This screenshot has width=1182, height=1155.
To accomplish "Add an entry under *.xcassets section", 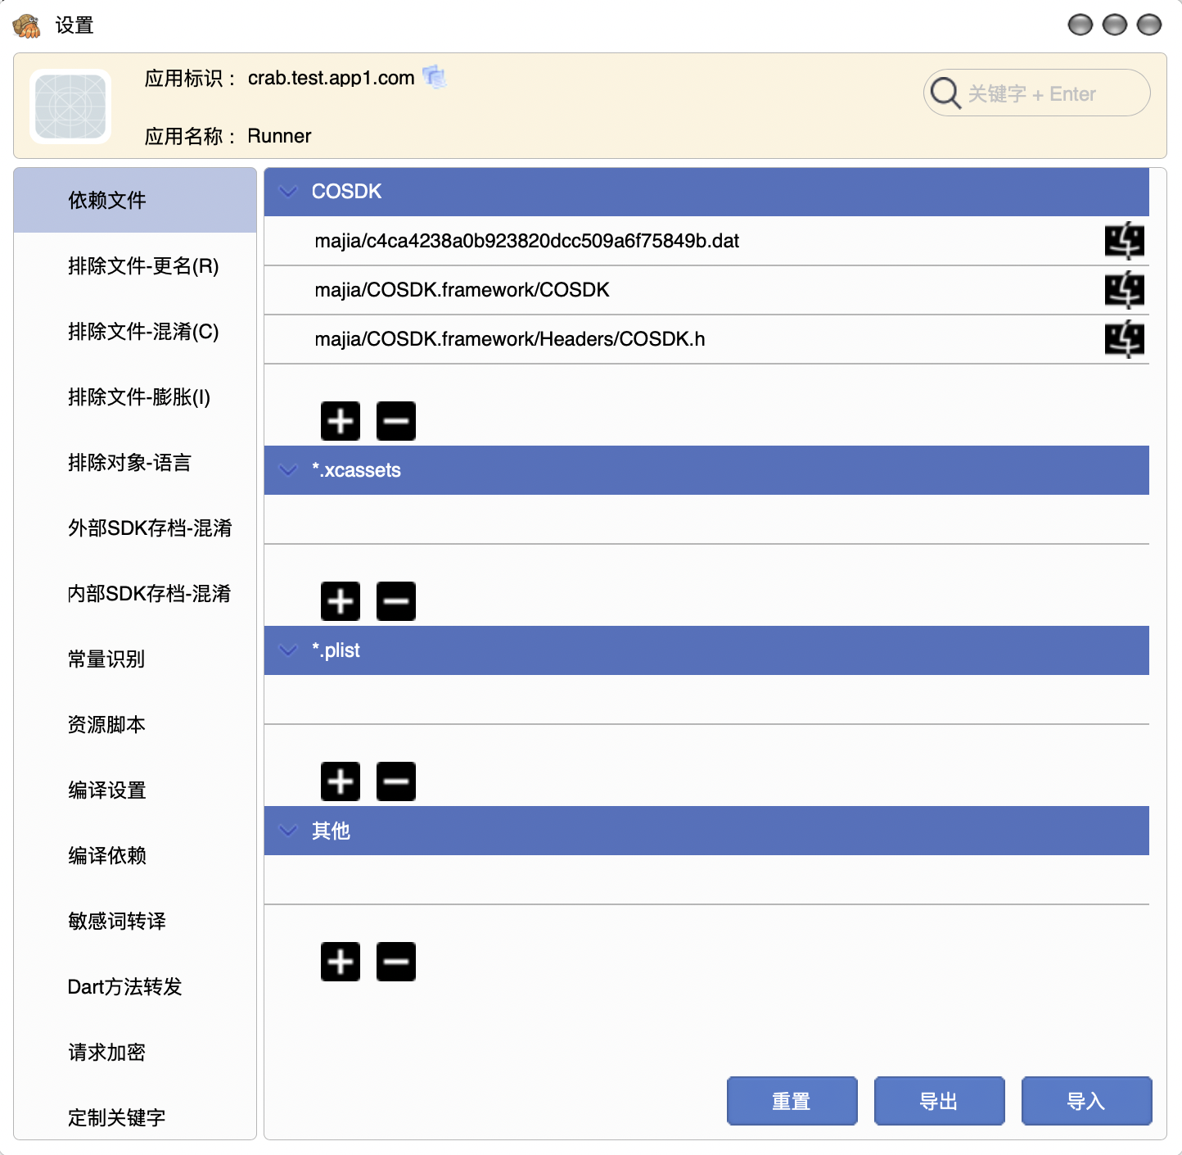I will click(x=341, y=601).
